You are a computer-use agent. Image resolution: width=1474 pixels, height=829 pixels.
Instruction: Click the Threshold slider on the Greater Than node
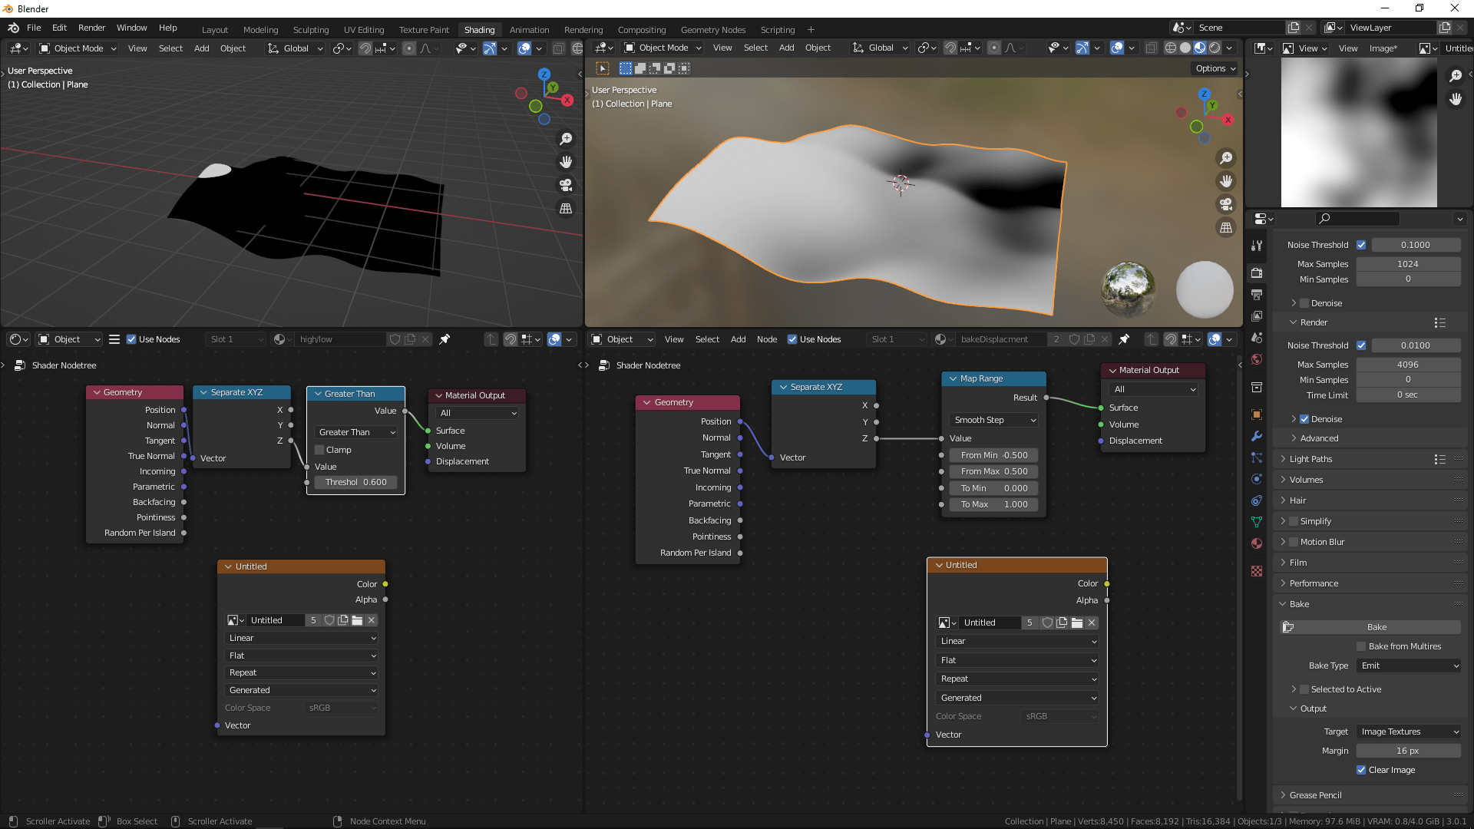pyautogui.click(x=355, y=482)
